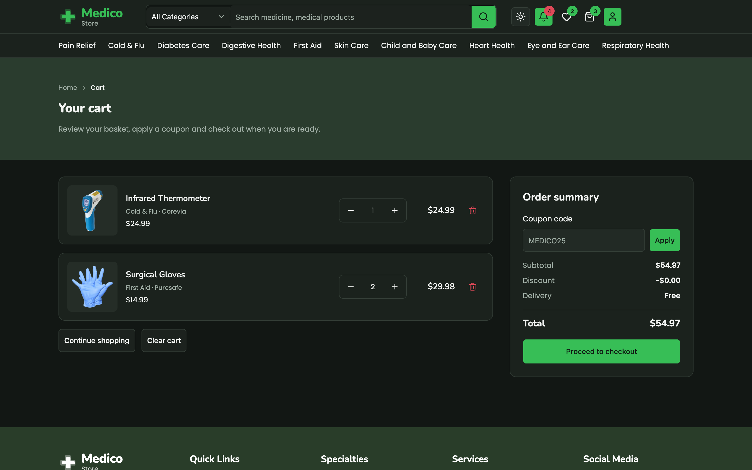The width and height of the screenshot is (752, 470).
Task: Open Pain Relief category menu
Action: point(77,45)
